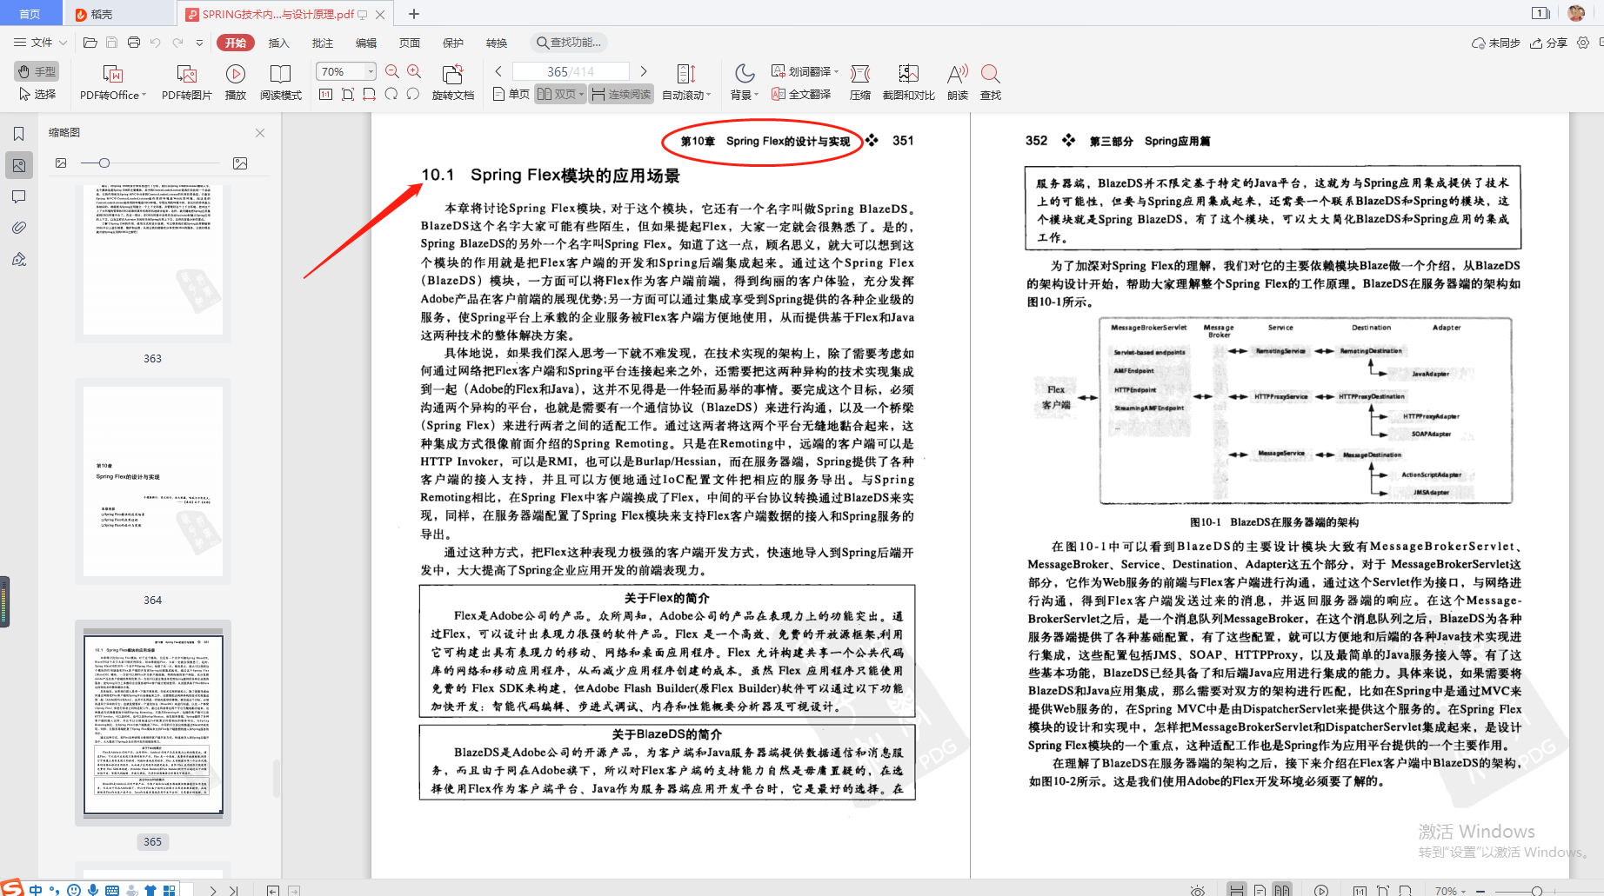Click 未同步 sync button
This screenshot has height=896, width=1604.
(1496, 43)
